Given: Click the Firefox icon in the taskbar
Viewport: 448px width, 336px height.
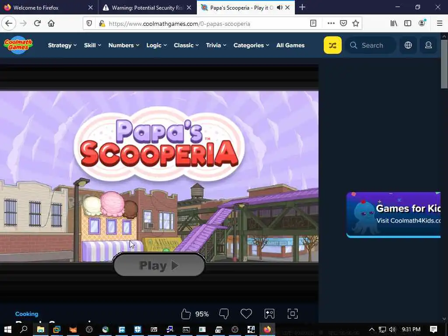Looking at the screenshot, I should pyautogui.click(x=267, y=329).
